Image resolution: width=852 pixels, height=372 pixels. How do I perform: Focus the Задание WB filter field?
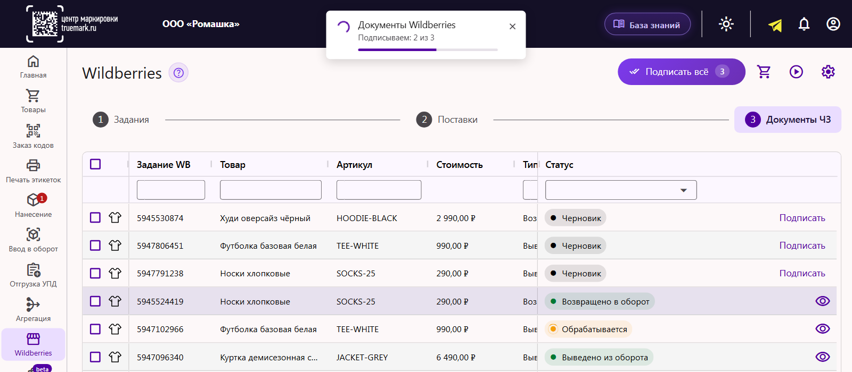click(171, 190)
